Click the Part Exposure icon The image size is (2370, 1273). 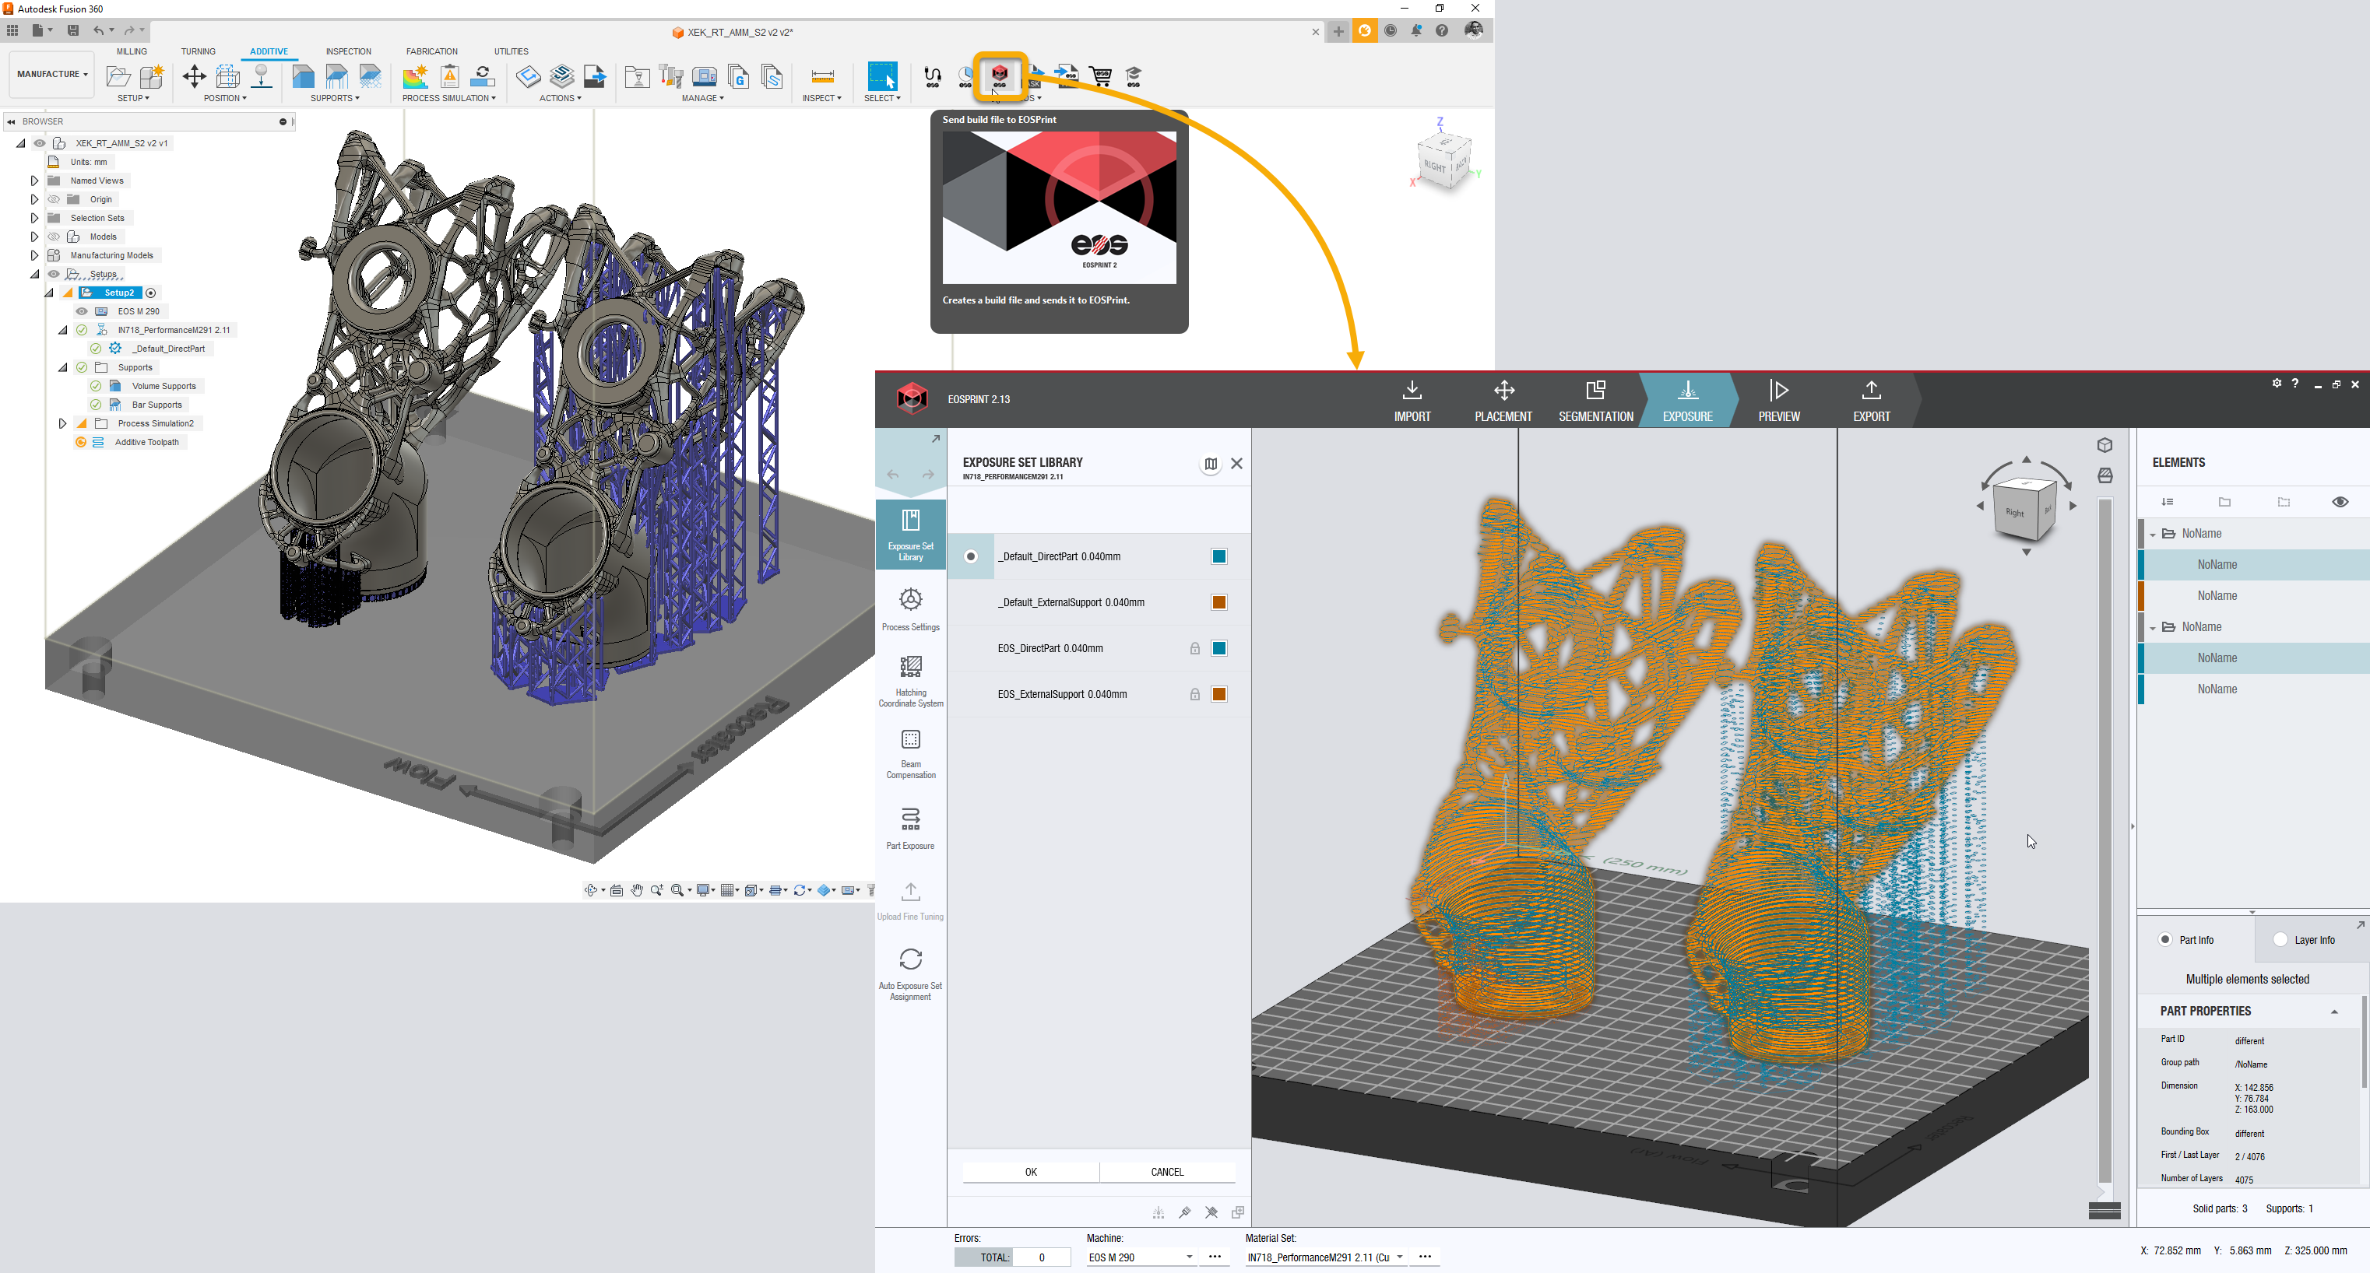coord(910,827)
